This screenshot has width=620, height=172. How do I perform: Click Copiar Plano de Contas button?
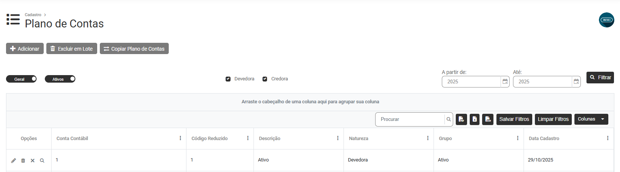pos(134,49)
